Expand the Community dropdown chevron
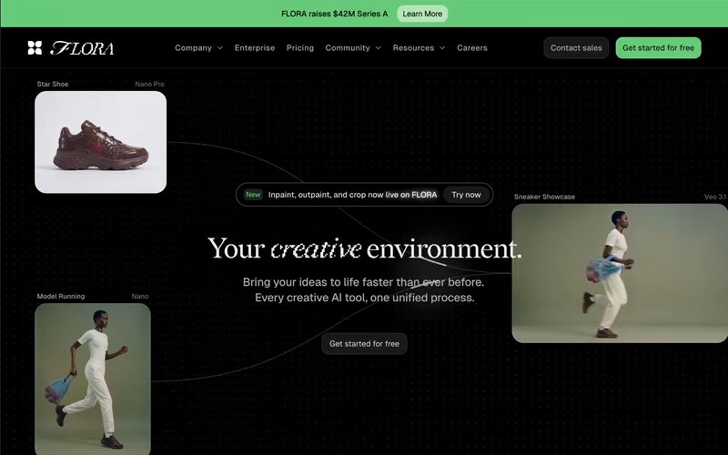728x455 pixels. 379,48
